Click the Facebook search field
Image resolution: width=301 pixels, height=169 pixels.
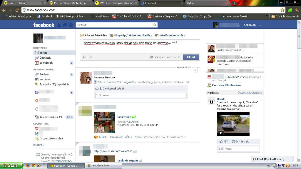coord(114,25)
